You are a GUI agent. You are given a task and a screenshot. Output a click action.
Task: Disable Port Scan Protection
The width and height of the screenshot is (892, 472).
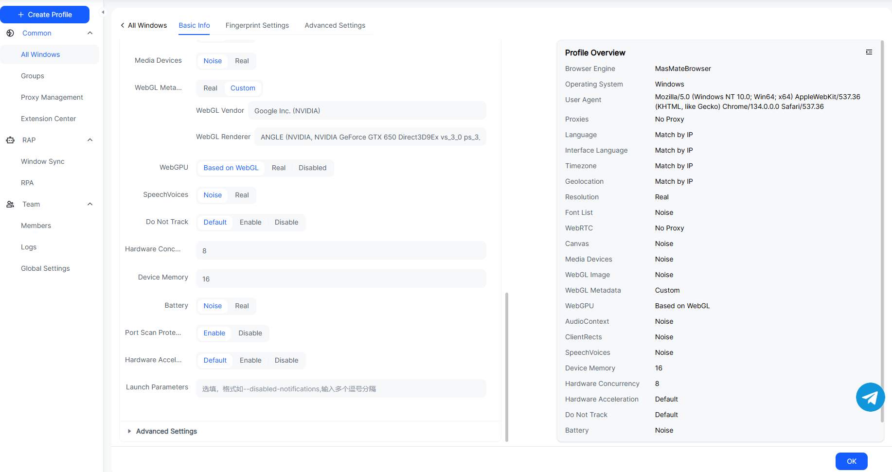(x=250, y=333)
